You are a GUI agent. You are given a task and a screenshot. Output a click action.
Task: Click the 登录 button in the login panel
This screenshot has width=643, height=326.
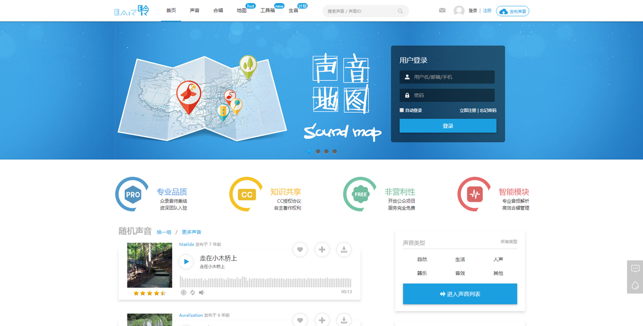point(447,125)
